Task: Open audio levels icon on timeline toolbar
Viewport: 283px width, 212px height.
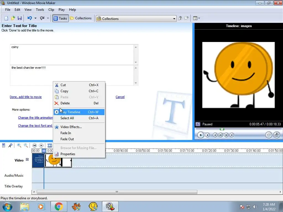Action: pyautogui.click(x=4, y=145)
